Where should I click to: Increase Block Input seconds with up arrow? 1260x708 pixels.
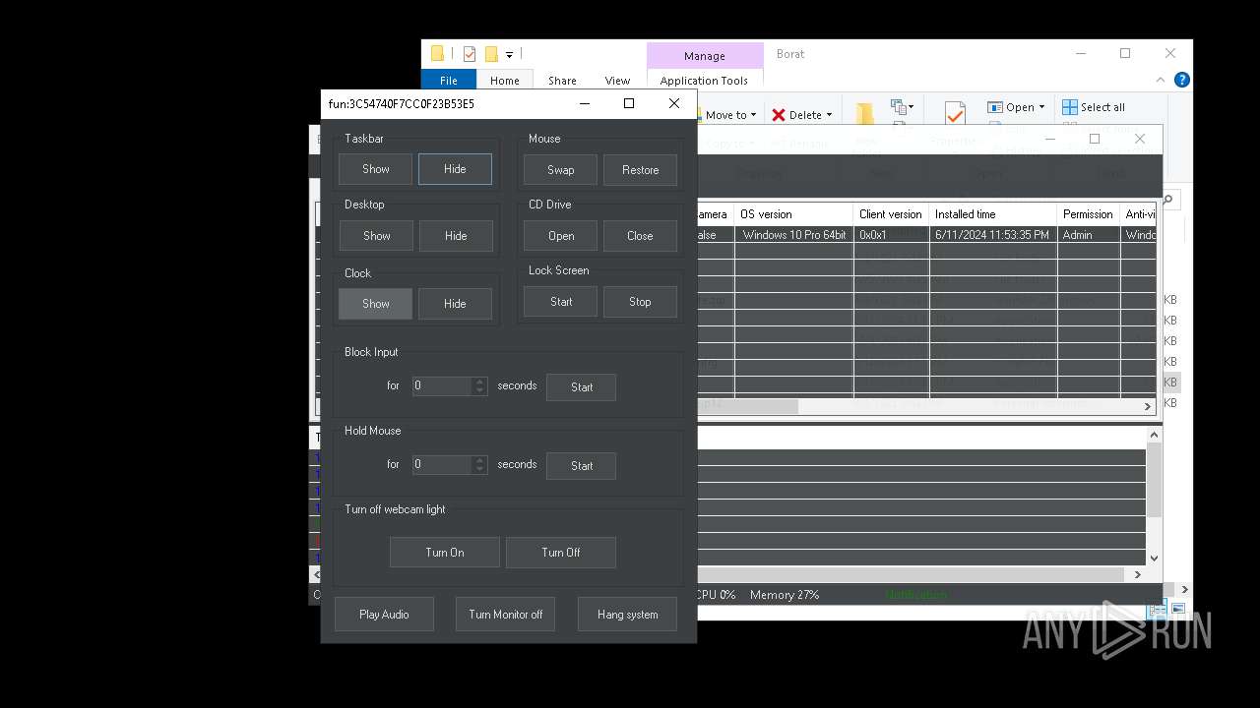coord(479,382)
